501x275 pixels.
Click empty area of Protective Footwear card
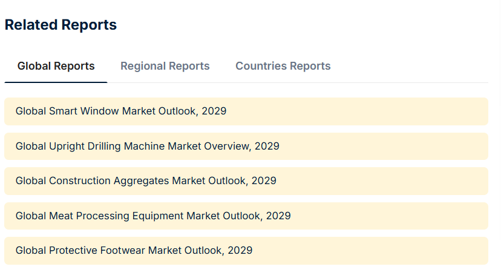(371, 251)
